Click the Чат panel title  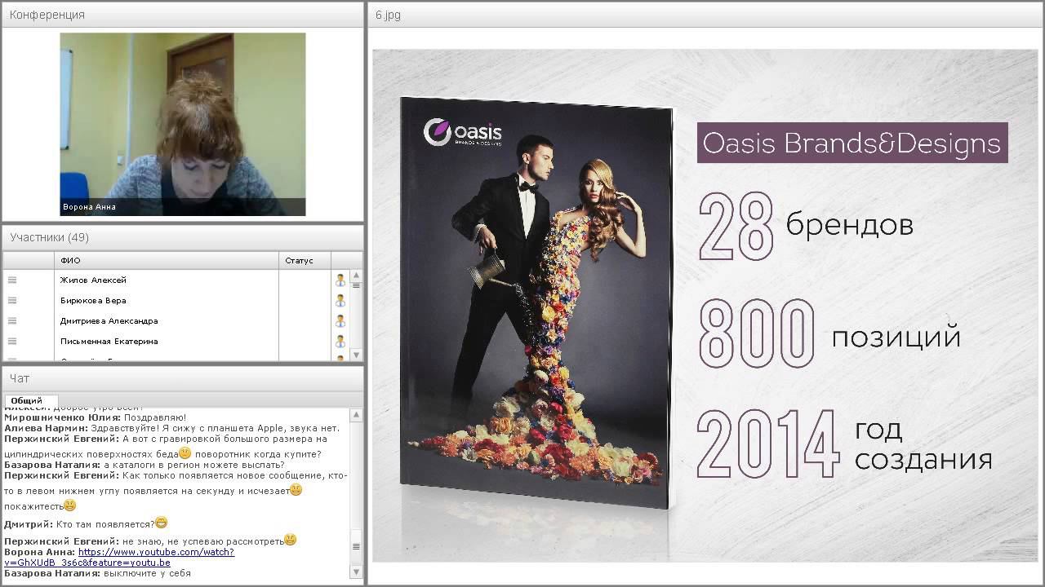point(20,378)
